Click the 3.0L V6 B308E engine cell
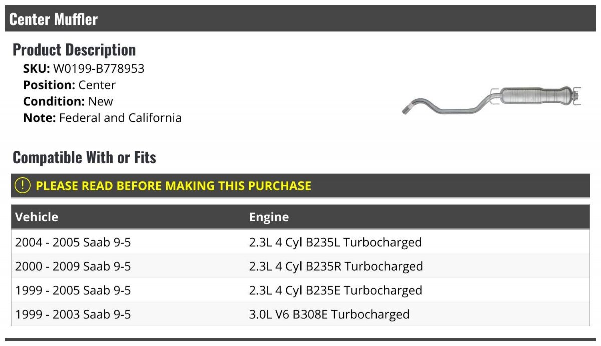The width and height of the screenshot is (601, 346). point(329,314)
